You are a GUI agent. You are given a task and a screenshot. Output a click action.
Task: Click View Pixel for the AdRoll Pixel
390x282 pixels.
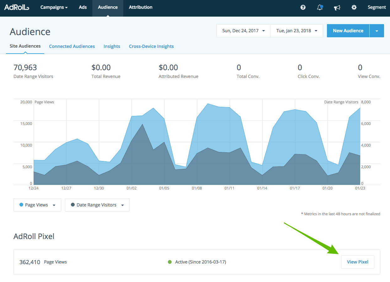357,262
